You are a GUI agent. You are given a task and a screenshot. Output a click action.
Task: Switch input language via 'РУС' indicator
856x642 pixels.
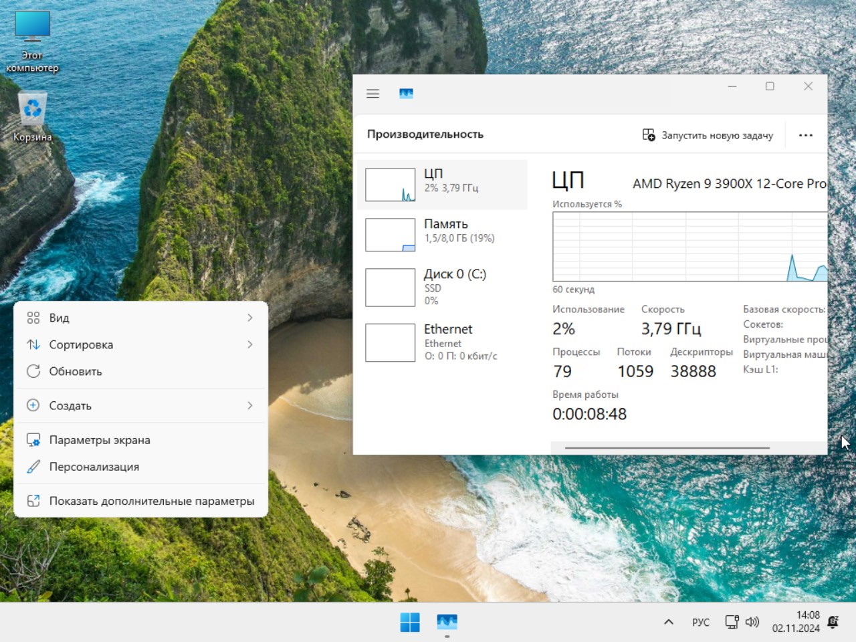click(700, 622)
